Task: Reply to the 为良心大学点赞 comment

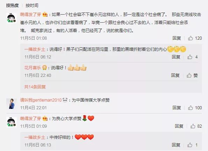Action: coord(179,126)
